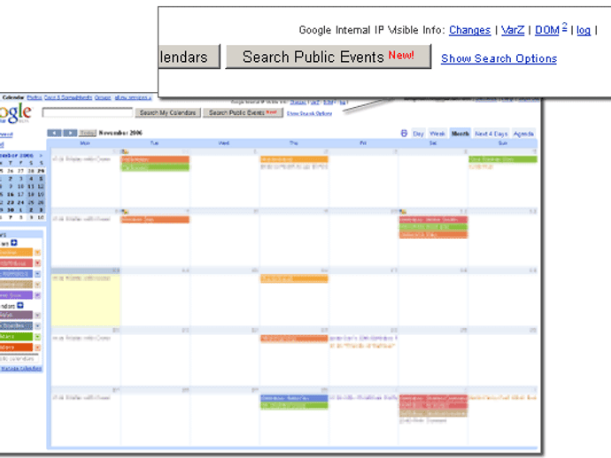Viewport: 611px width, 458px height.
Task: Click the print icon beside Day tab
Action: [x=404, y=134]
